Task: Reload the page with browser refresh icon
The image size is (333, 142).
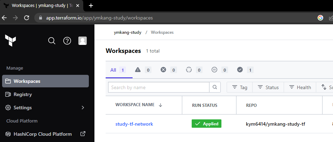Action: coord(27,18)
